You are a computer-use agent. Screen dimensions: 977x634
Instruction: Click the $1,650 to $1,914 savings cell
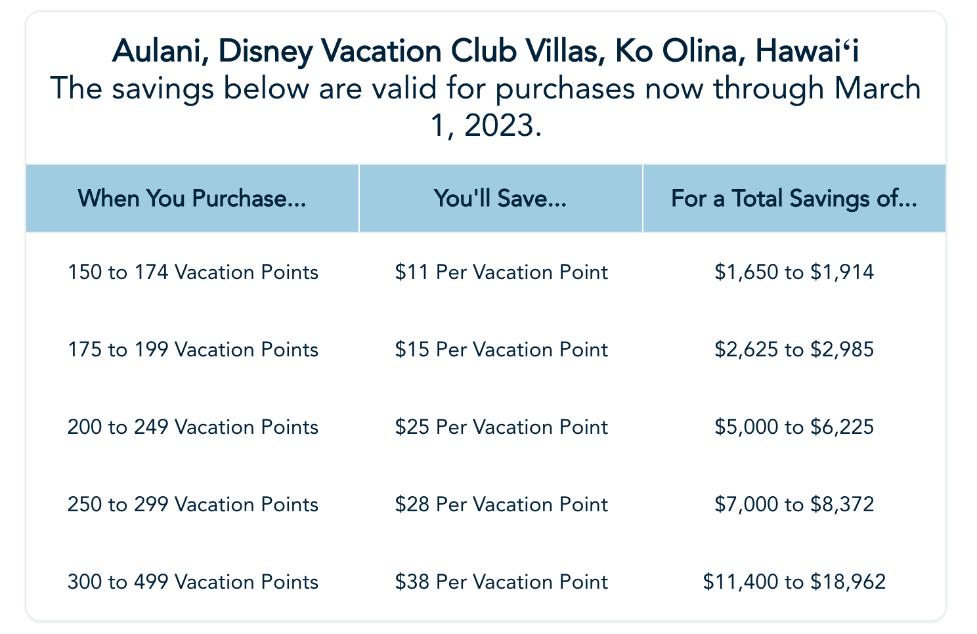click(794, 272)
